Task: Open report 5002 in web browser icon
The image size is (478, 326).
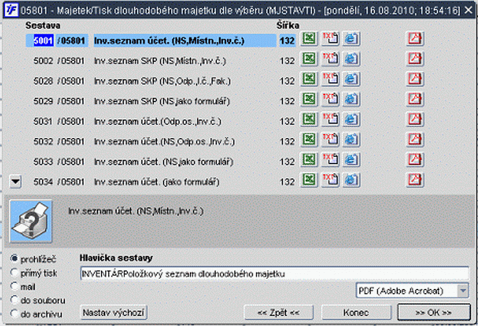Action: pyautogui.click(x=351, y=59)
